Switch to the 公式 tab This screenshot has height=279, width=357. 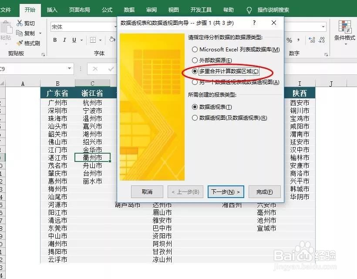pos(107,10)
